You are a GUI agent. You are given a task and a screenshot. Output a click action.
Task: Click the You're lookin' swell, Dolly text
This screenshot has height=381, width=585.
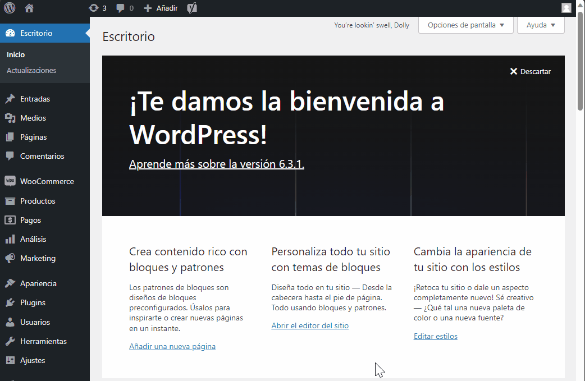[371, 25]
